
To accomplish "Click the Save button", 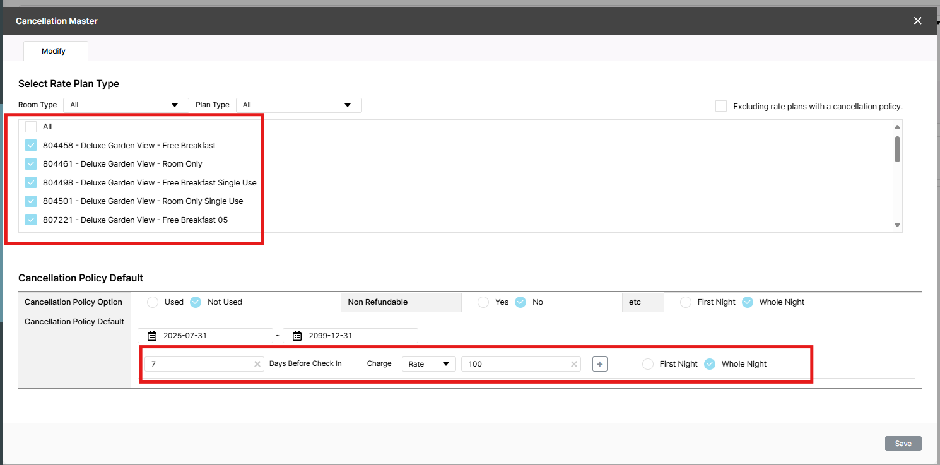I will pyautogui.click(x=903, y=444).
